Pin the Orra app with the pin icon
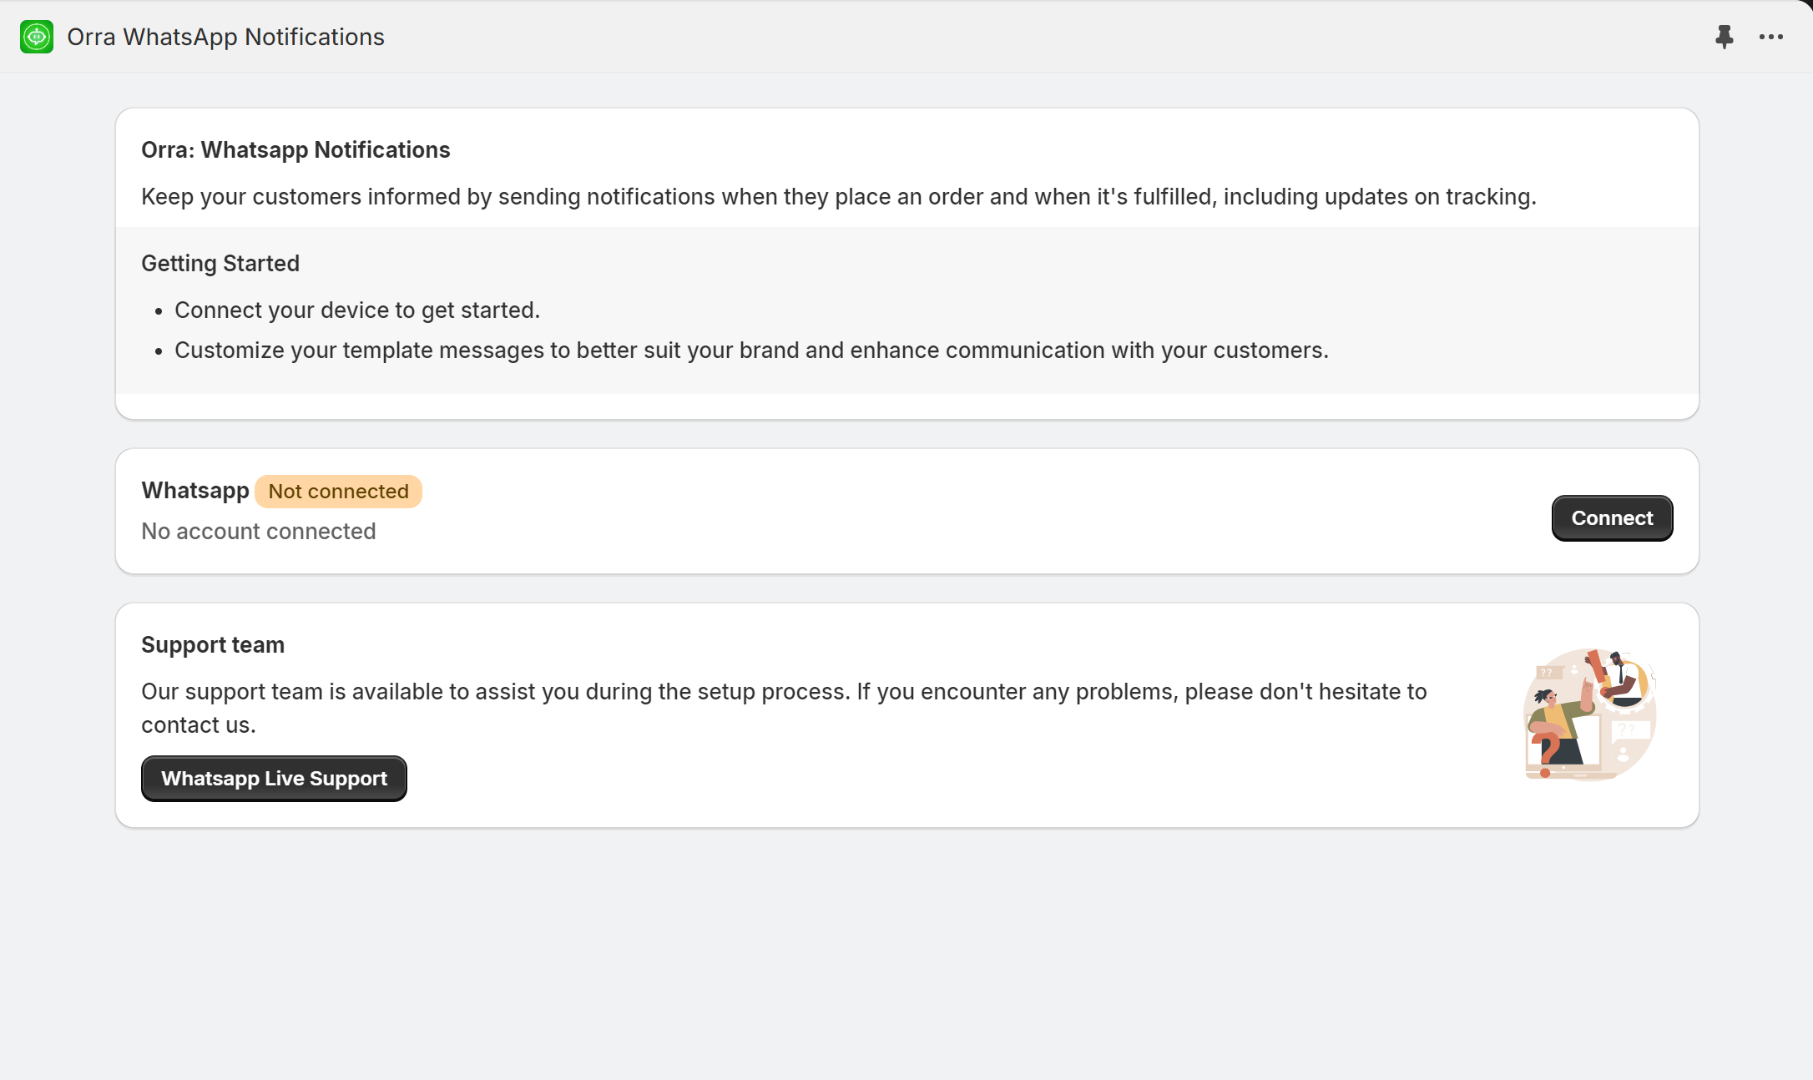Screen dimensions: 1813x1080 pyautogui.click(x=1724, y=37)
